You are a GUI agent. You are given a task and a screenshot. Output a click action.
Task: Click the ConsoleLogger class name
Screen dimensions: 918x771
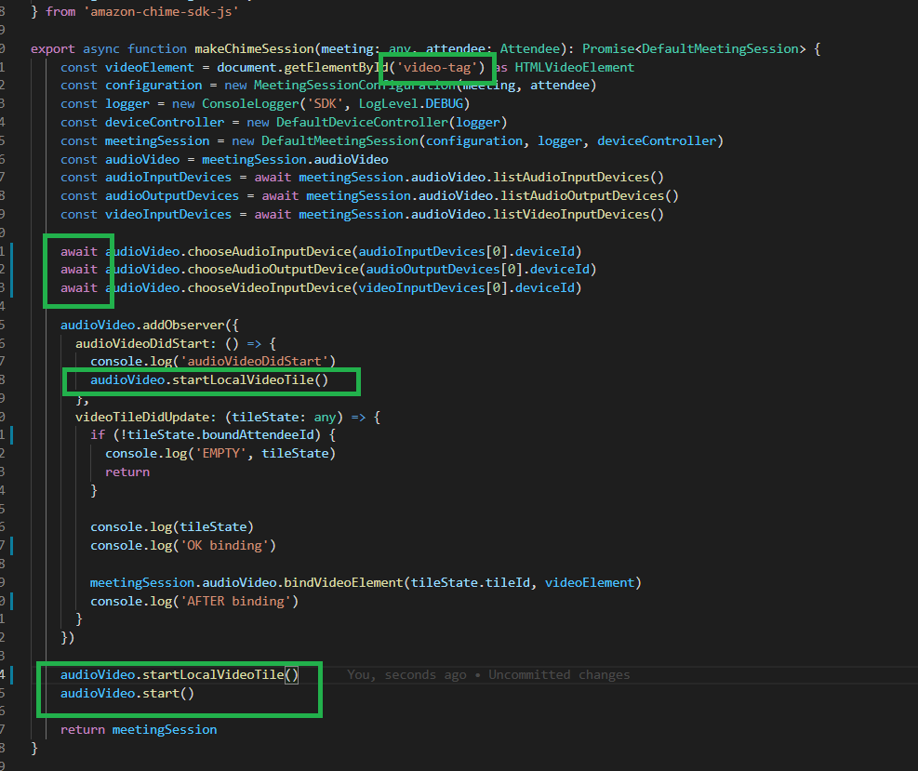pos(250,103)
